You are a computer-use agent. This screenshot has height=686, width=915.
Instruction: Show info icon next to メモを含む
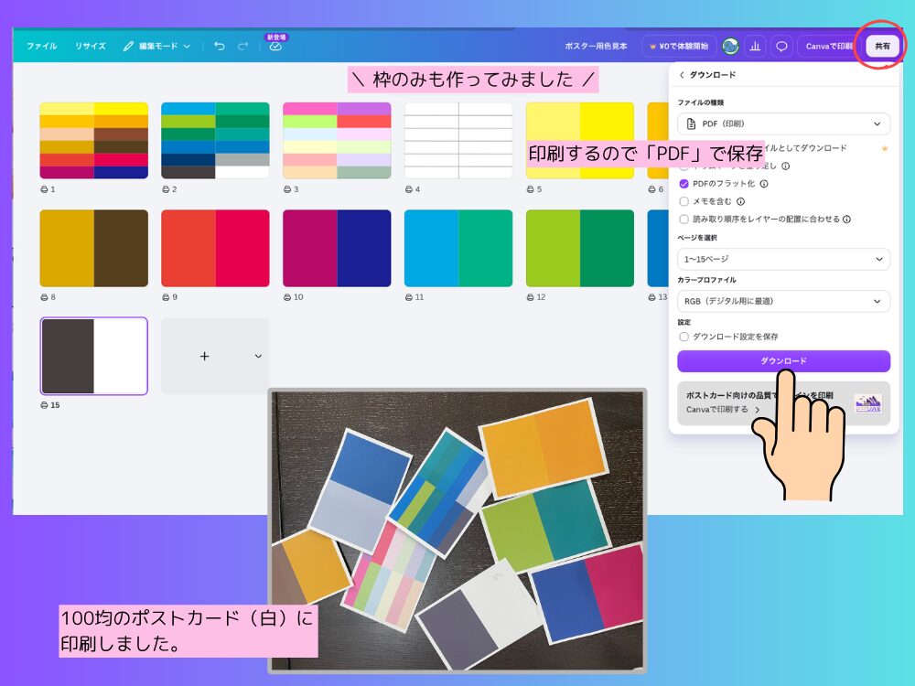click(x=740, y=201)
